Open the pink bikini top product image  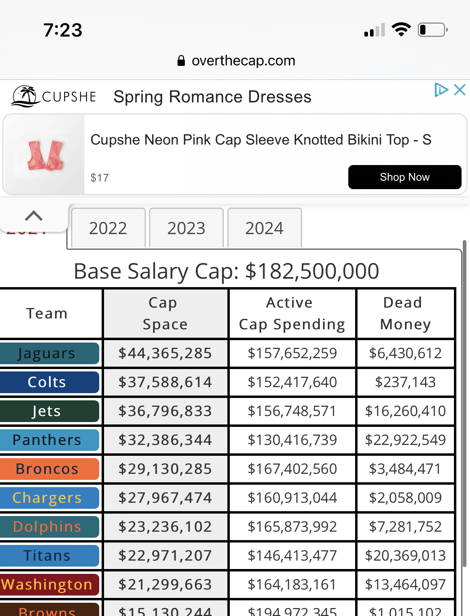click(45, 155)
